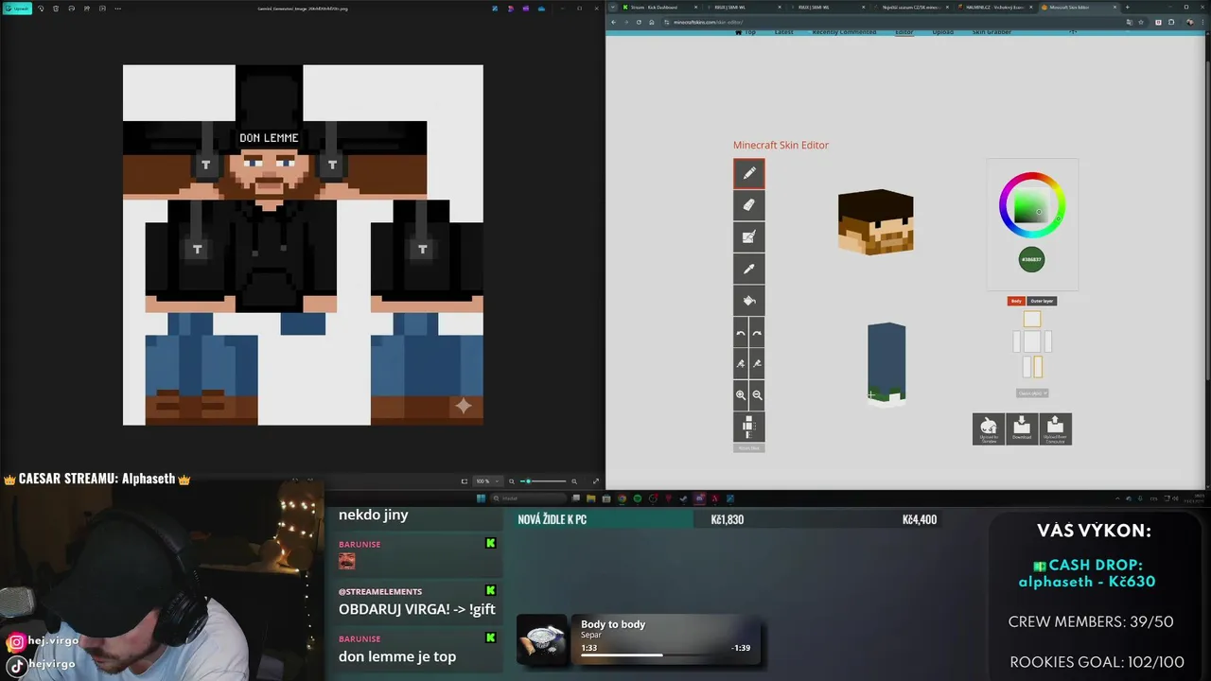Click Upload to Skindex button
Viewport: 1211px width, 681px height.
[x=989, y=428]
